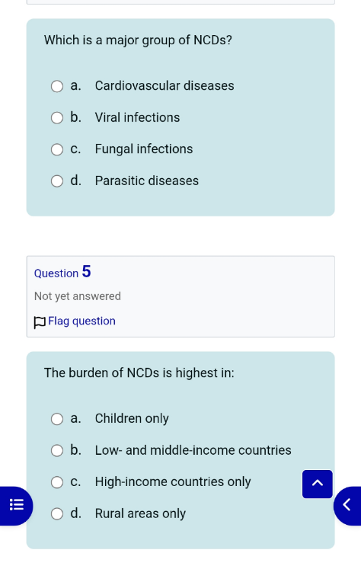Click the Viral infections answer text
Viewport: 361px width, 585px height.
pyautogui.click(x=137, y=117)
